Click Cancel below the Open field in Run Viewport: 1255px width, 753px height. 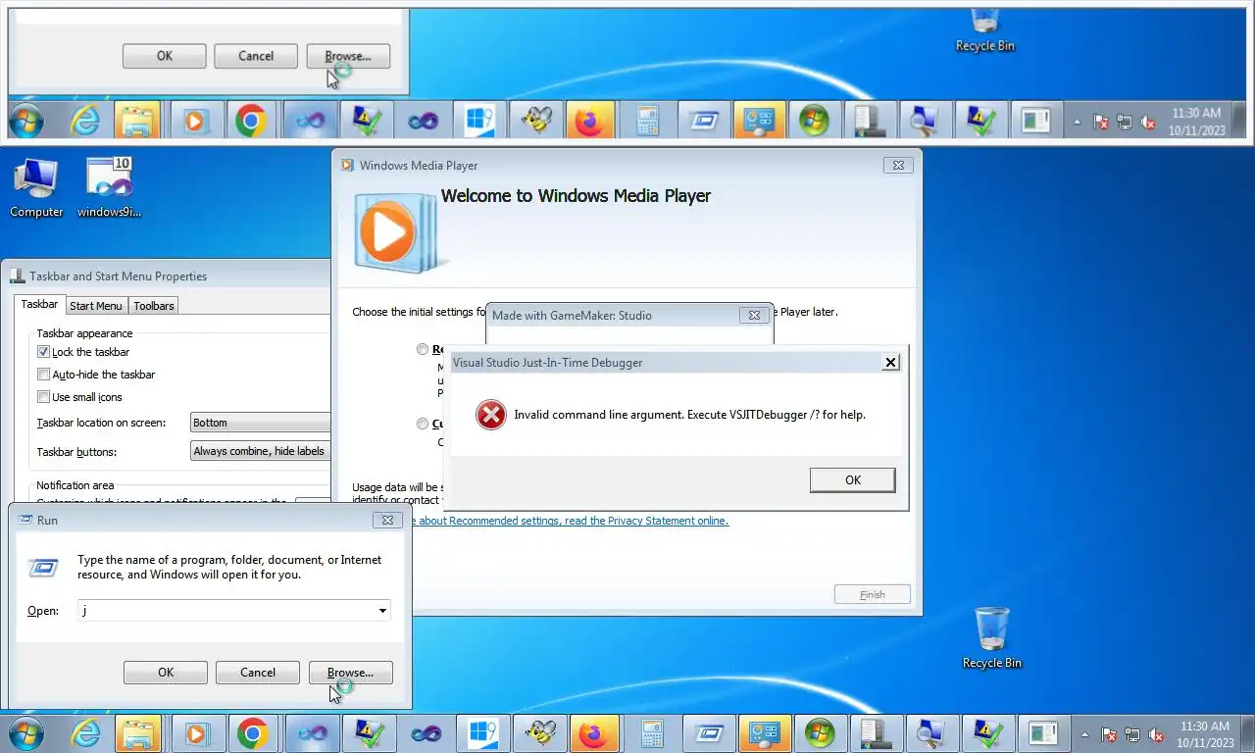click(x=258, y=673)
